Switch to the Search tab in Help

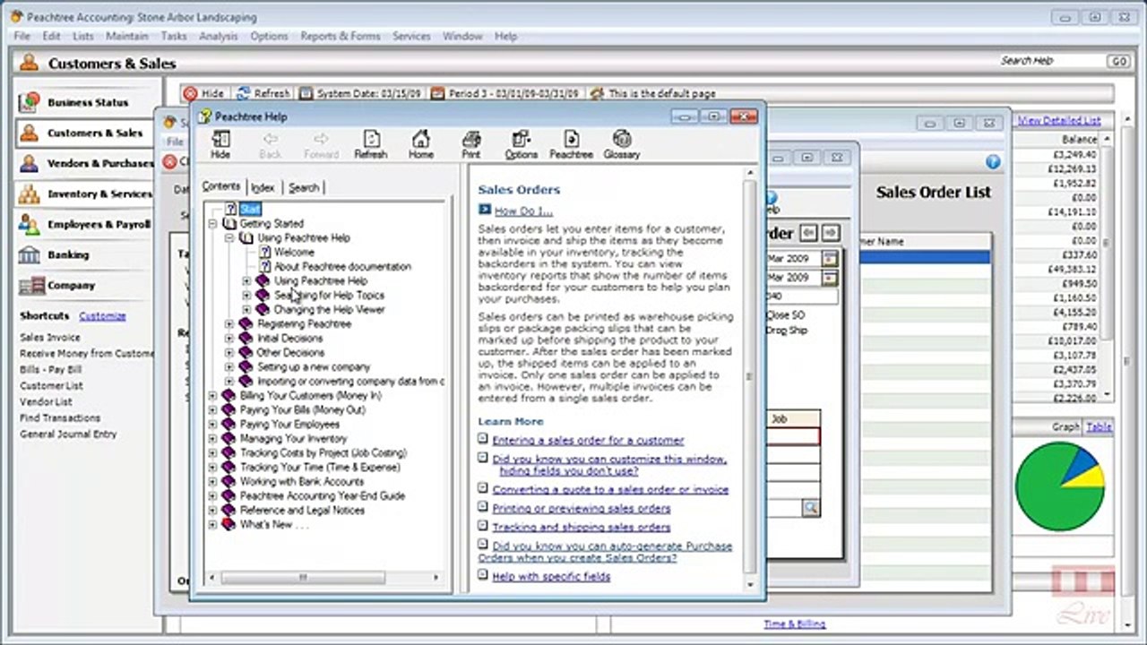pyautogui.click(x=304, y=187)
